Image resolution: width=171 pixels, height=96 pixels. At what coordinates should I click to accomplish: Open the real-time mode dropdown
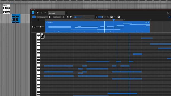57,17
